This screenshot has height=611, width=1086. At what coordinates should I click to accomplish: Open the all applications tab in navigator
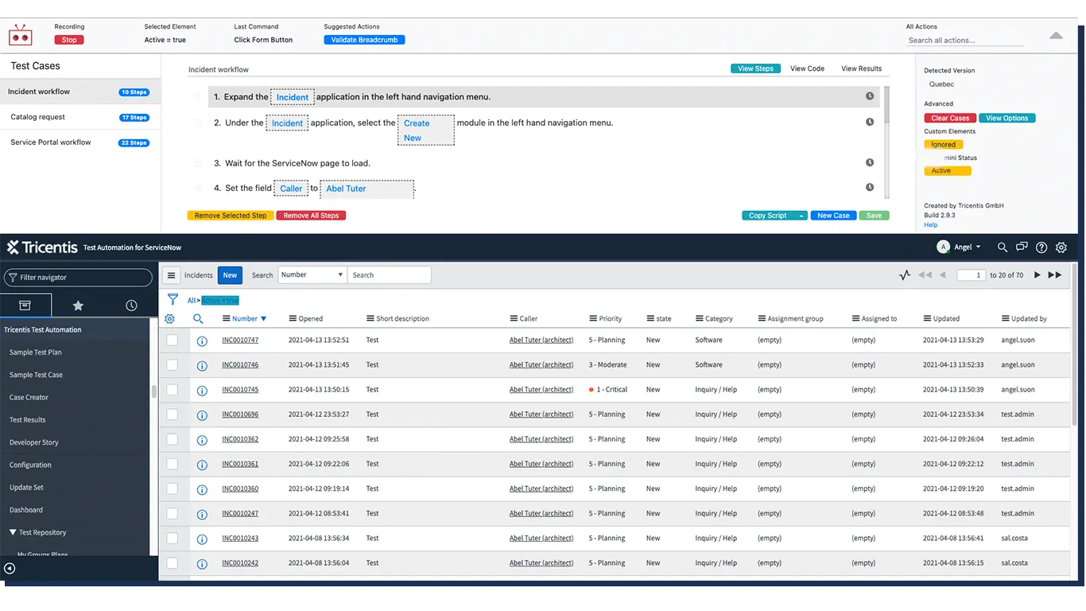pyautogui.click(x=25, y=305)
